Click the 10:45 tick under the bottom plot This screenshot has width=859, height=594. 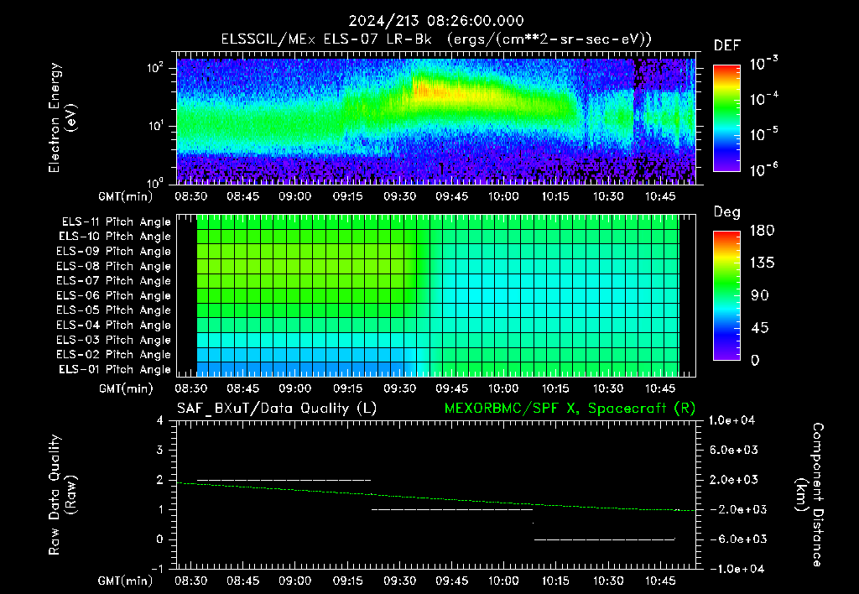[660, 581]
